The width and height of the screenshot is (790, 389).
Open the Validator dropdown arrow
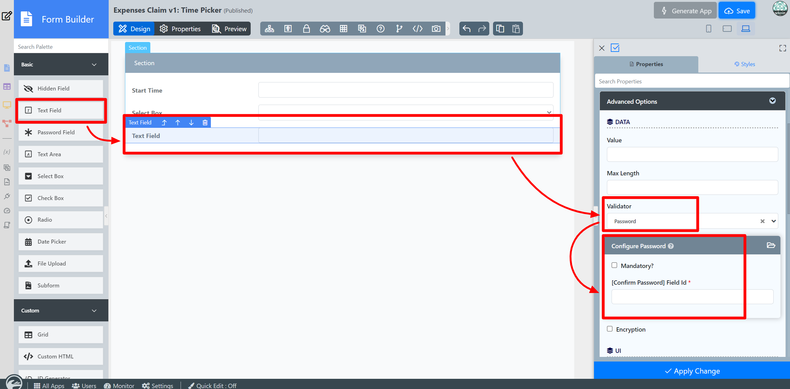(x=773, y=221)
